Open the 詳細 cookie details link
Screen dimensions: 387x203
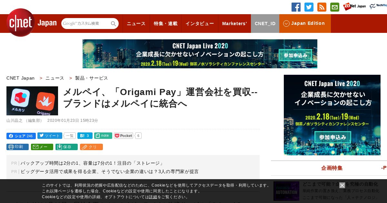pyautogui.click(x=153, y=197)
